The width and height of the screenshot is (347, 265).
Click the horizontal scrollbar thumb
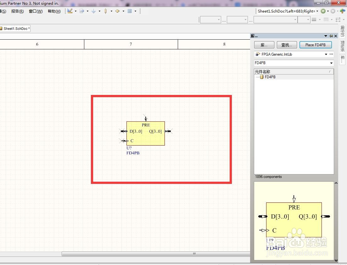[156, 254]
